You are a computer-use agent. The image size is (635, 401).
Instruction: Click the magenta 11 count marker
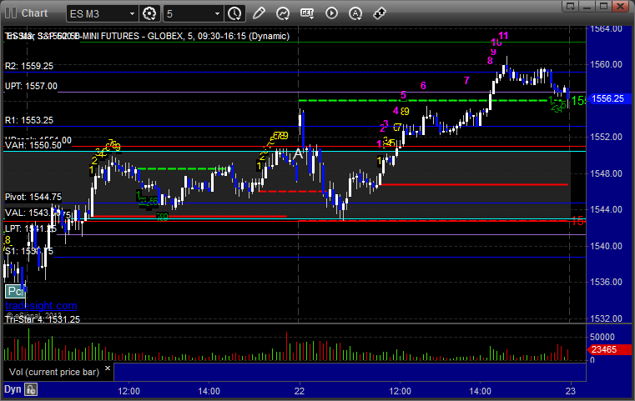point(503,36)
